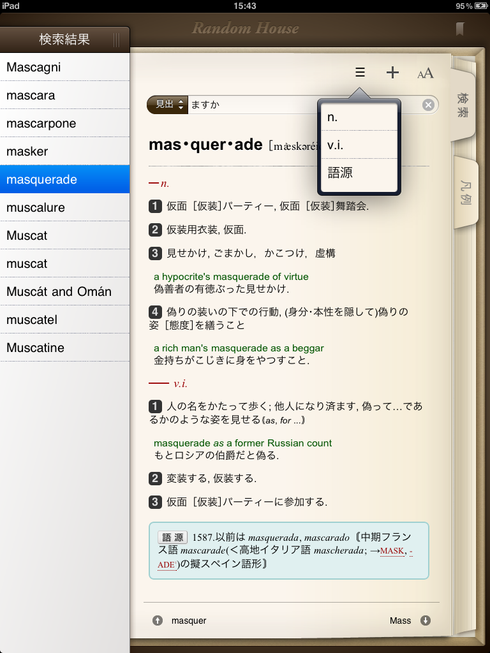Select Muscatine in results list
This screenshot has width=490, height=653.
(x=64, y=348)
